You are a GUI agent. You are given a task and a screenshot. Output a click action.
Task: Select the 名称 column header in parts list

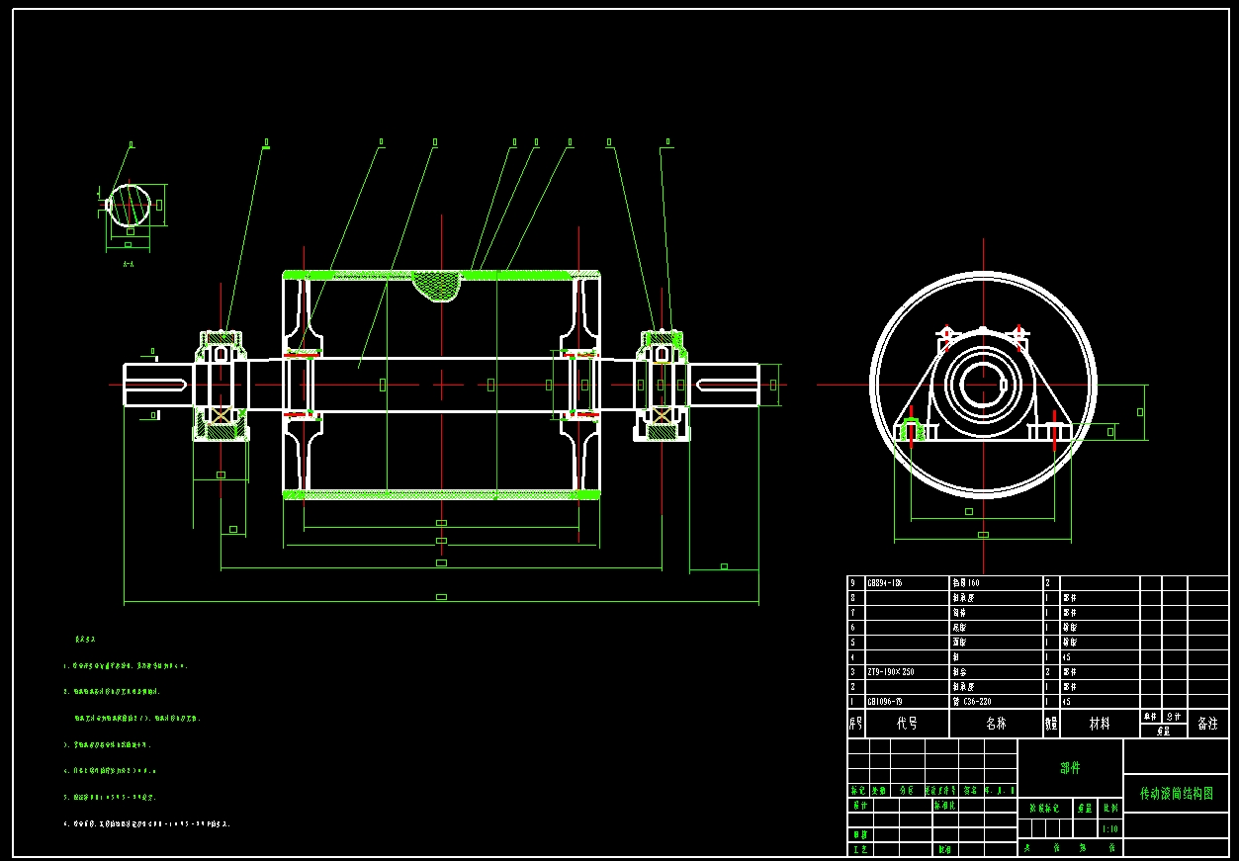click(996, 724)
